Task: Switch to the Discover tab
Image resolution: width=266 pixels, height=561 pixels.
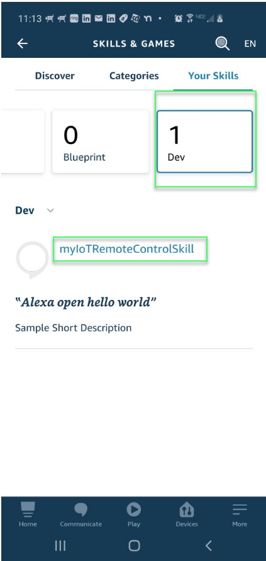Action: (x=55, y=76)
